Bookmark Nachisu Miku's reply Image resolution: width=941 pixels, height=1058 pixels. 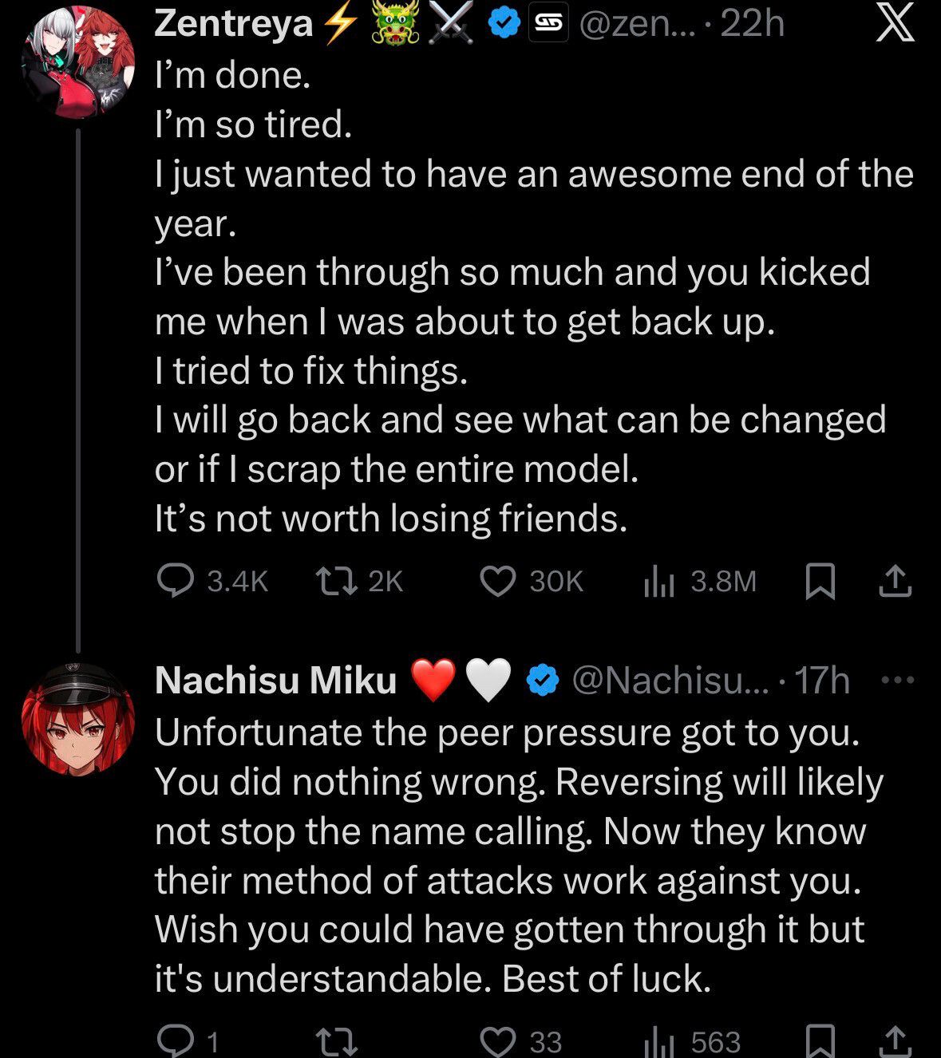[820, 1040]
